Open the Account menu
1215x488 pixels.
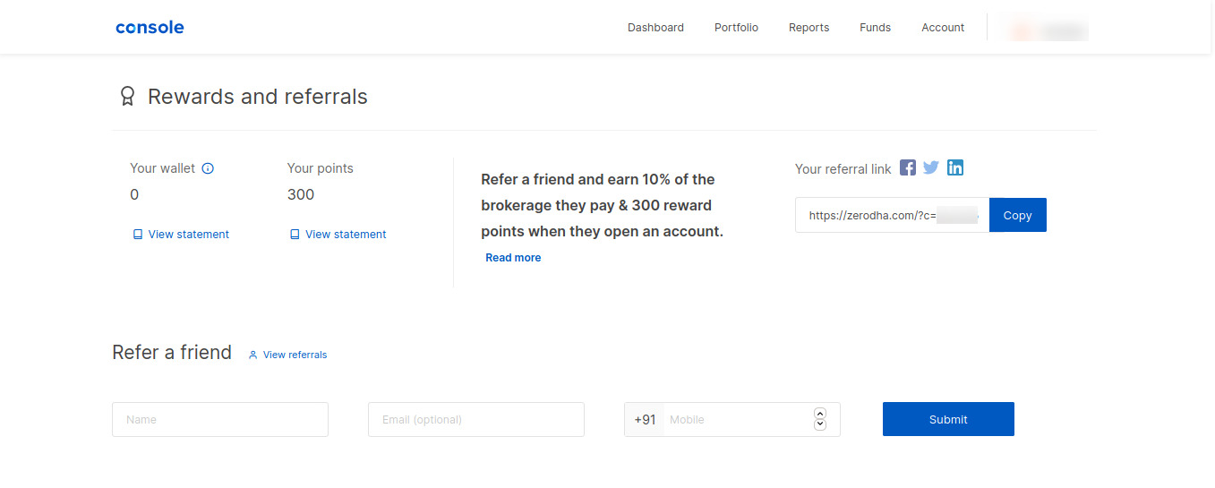(943, 28)
